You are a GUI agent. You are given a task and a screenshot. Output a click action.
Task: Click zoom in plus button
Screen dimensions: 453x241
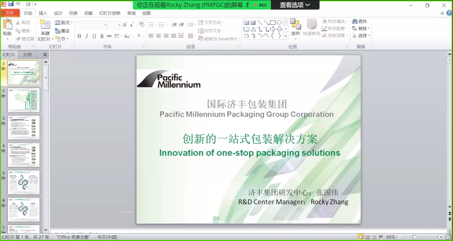441,237
